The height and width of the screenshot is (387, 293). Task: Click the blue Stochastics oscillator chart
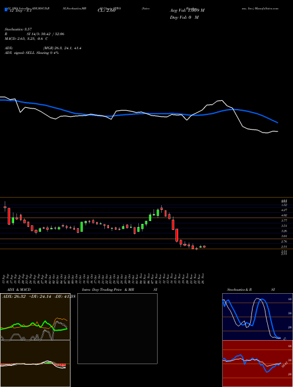pyautogui.click(x=257, y=317)
